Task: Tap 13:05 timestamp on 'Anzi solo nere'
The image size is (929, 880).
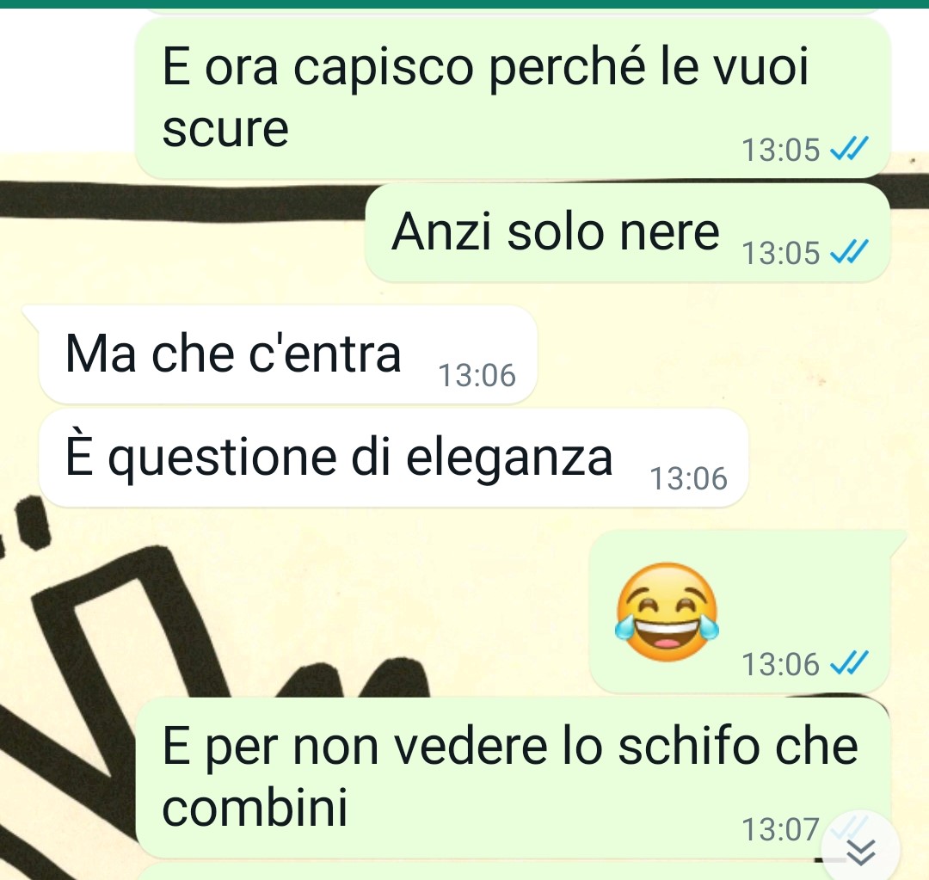Action: pos(780,253)
